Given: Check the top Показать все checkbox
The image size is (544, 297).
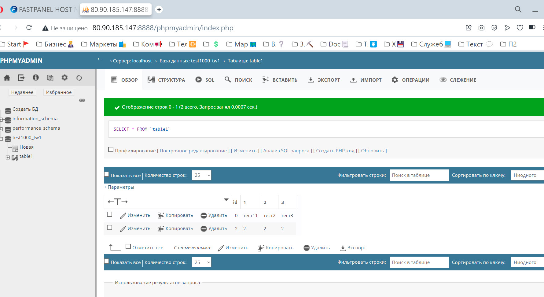Looking at the screenshot, I should pos(107,174).
